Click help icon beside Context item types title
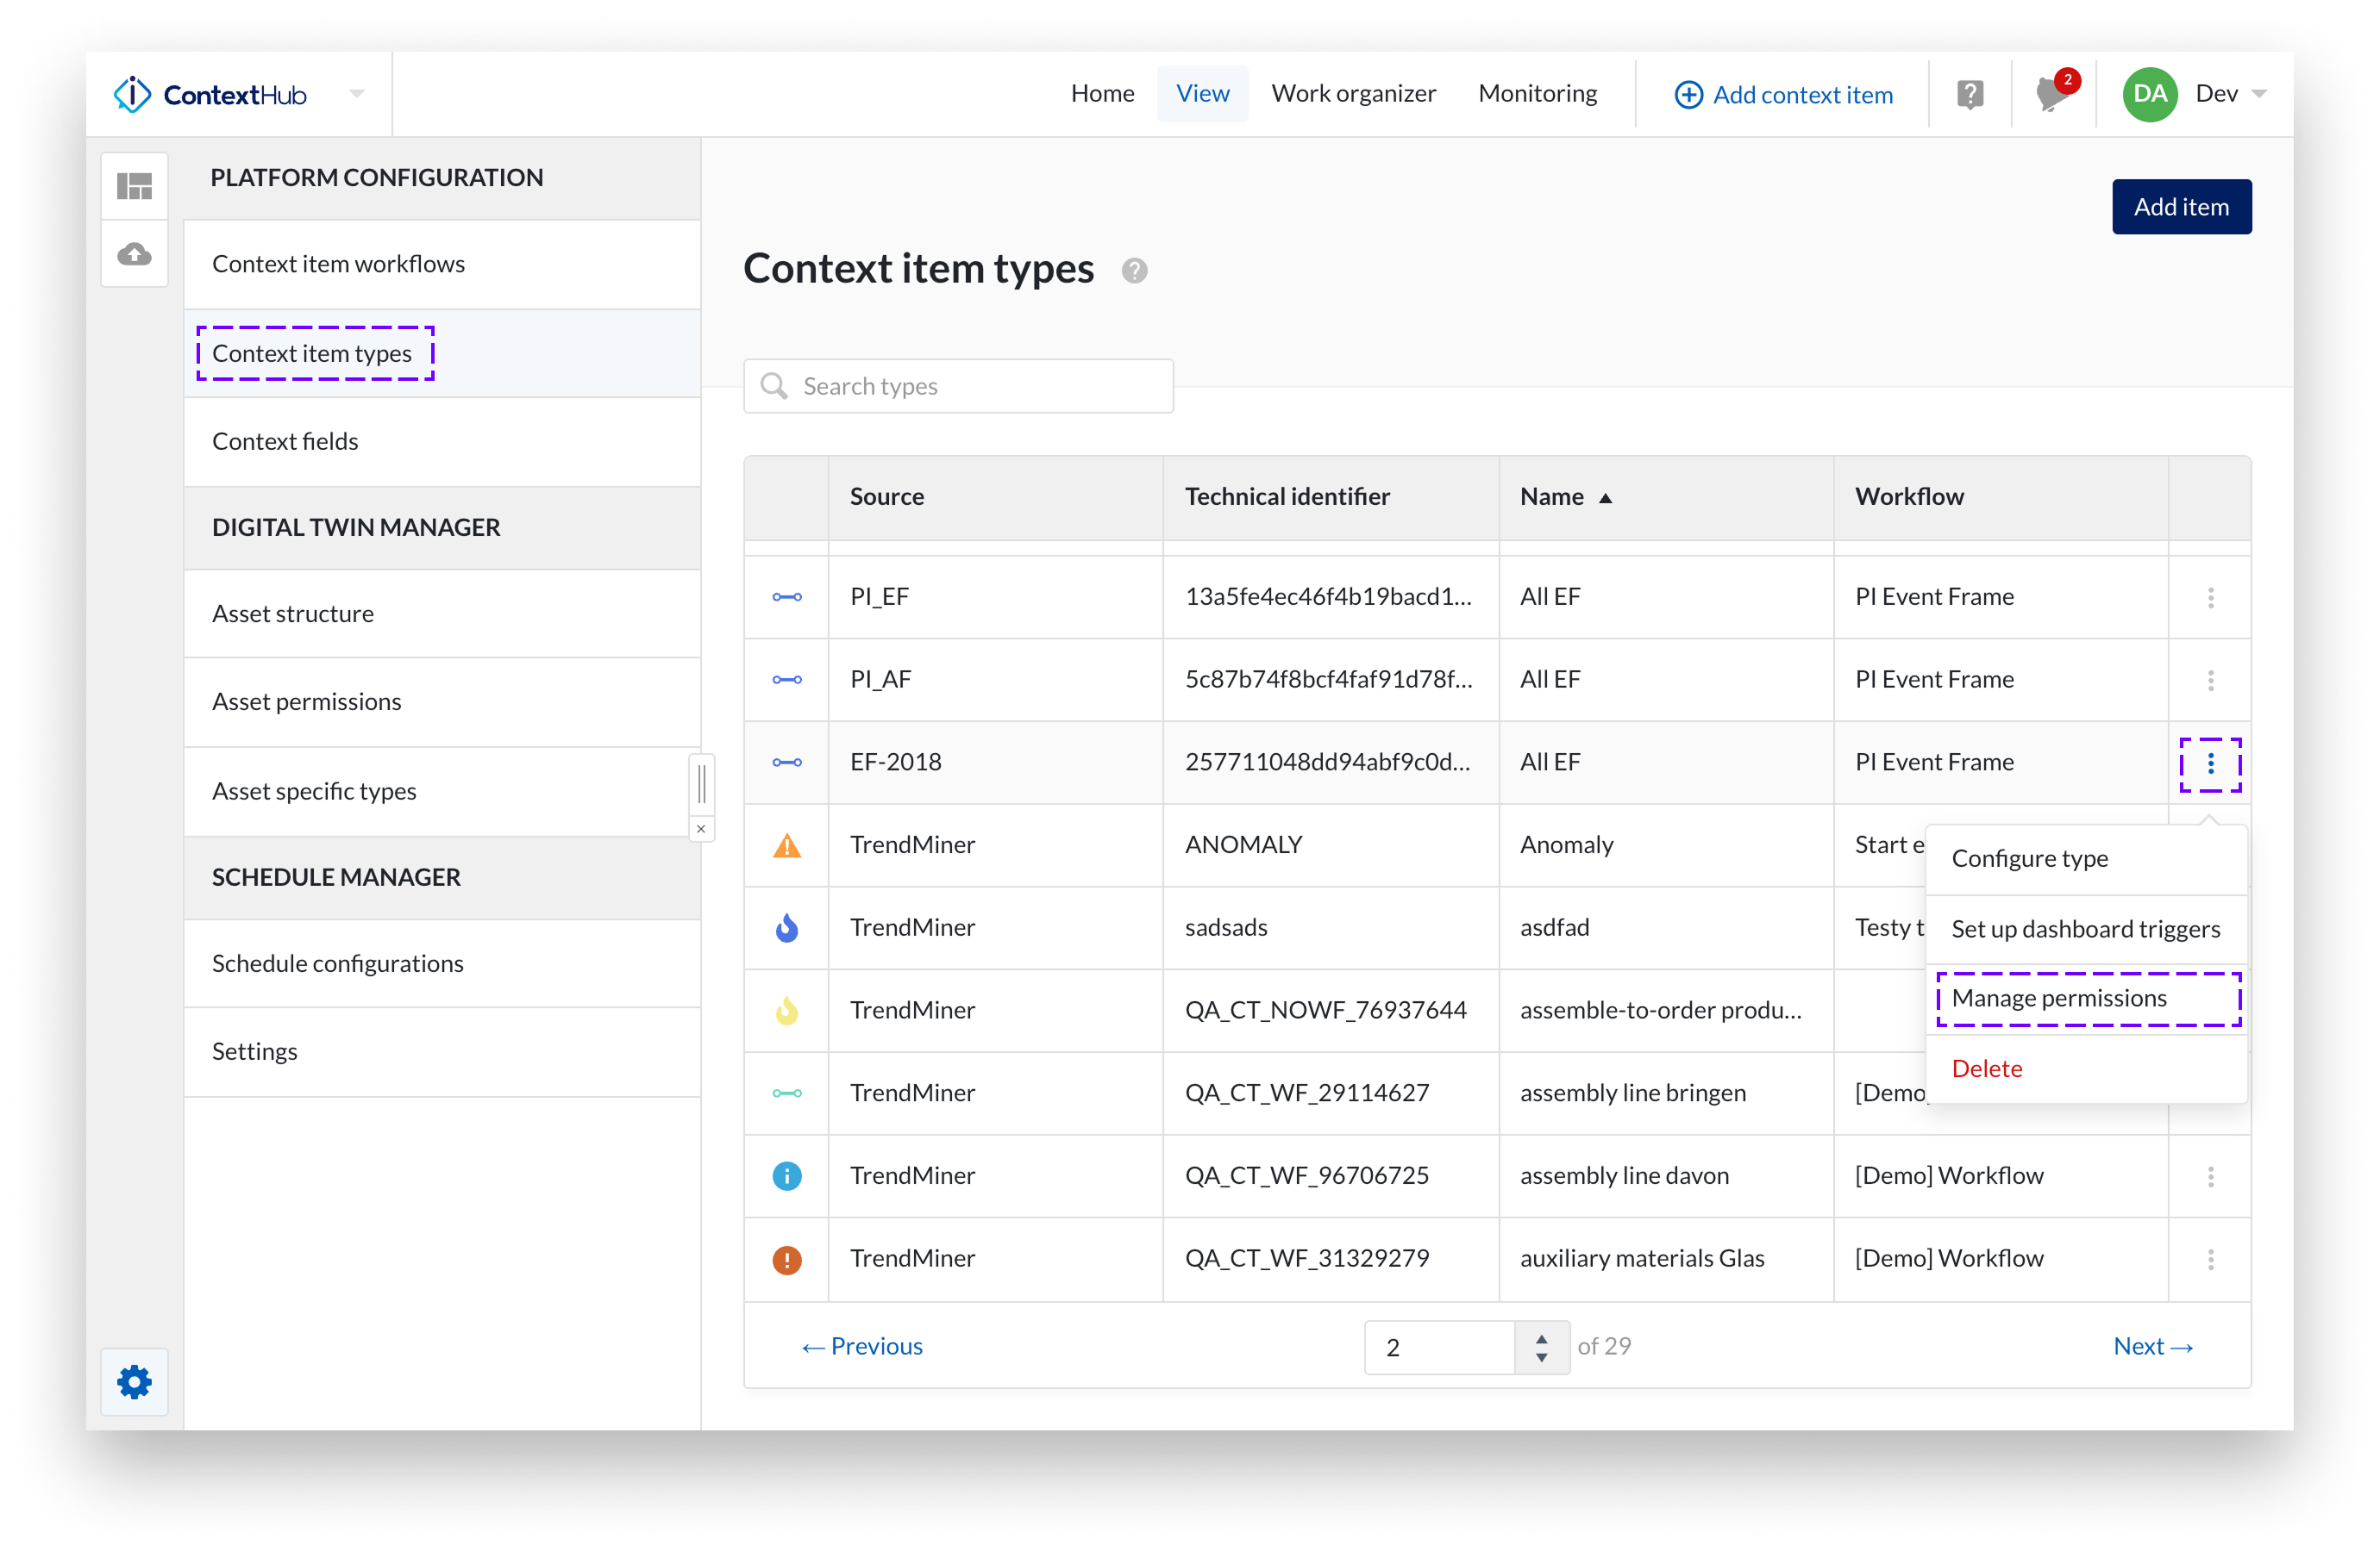The height and width of the screenshot is (1551, 2380). point(1134,271)
